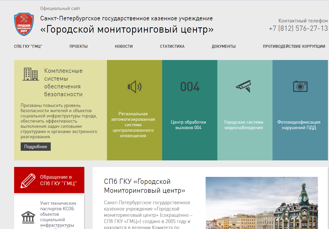This screenshot has width=329, height=229.
Task: Open Противодействие коррупции page
Action: [294, 46]
